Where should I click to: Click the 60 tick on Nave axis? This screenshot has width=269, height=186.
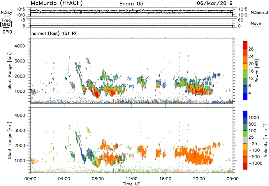pos(240,20)
